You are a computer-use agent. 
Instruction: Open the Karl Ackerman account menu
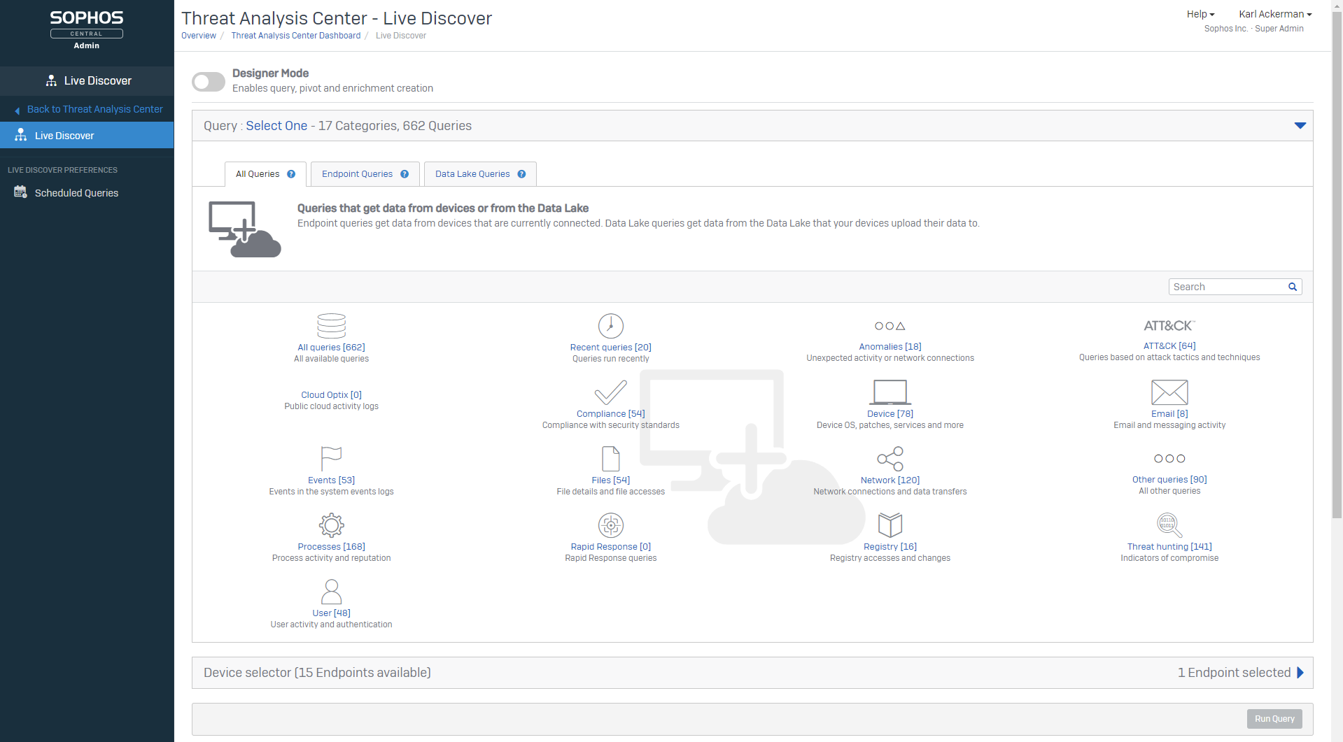click(1274, 14)
